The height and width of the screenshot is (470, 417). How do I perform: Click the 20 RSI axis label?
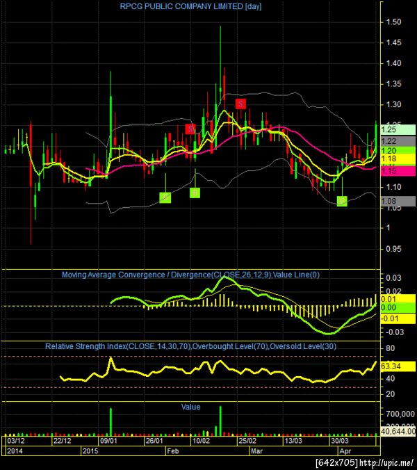pos(391,394)
